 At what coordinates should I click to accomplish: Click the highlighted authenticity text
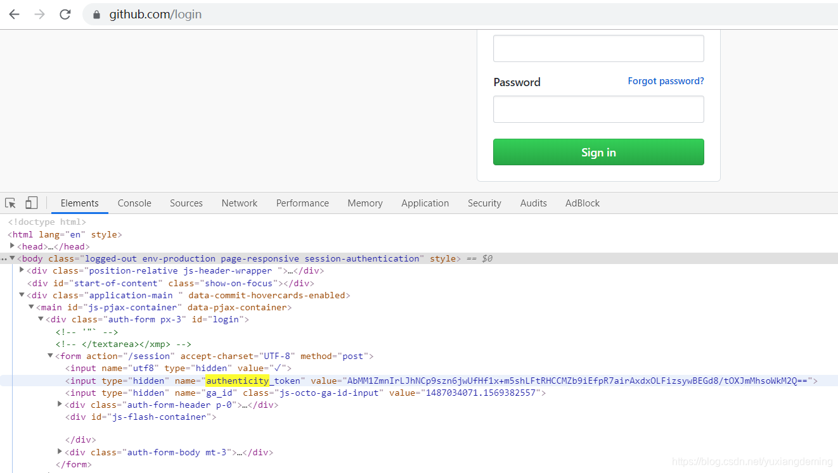point(238,381)
